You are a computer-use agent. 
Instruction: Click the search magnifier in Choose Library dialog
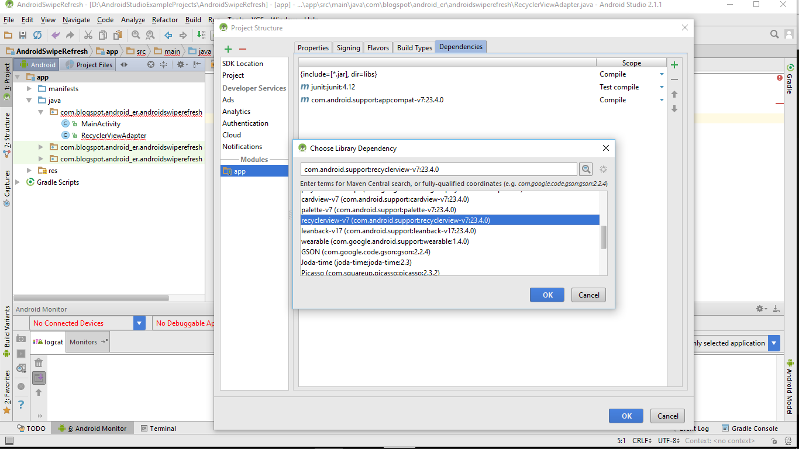[x=586, y=170]
